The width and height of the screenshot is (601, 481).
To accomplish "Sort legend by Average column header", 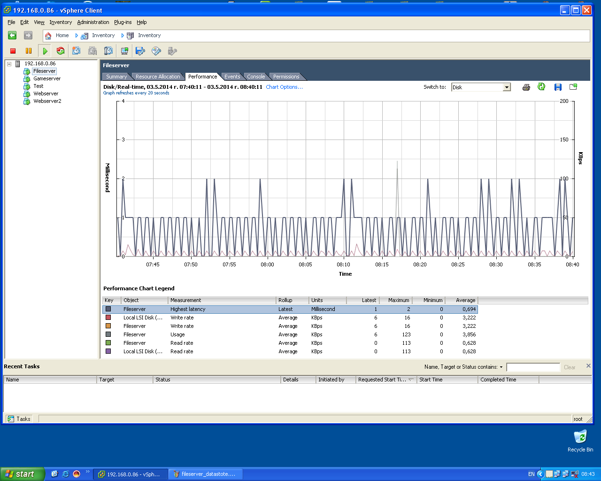I will (x=461, y=300).
